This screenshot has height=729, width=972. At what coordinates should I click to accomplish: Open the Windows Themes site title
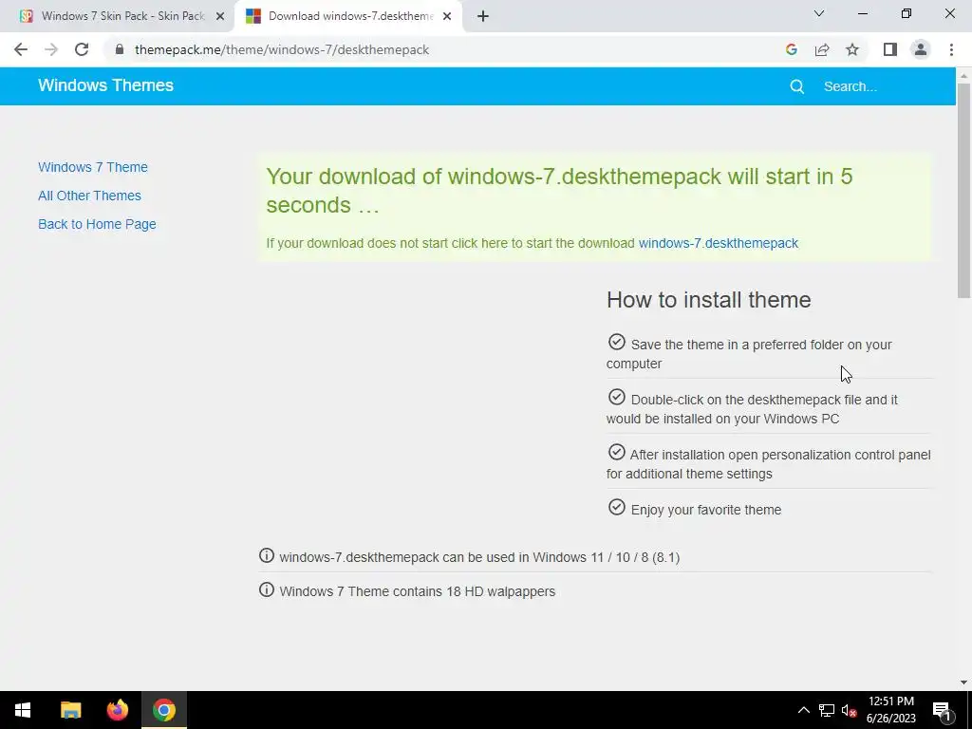pyautogui.click(x=106, y=85)
